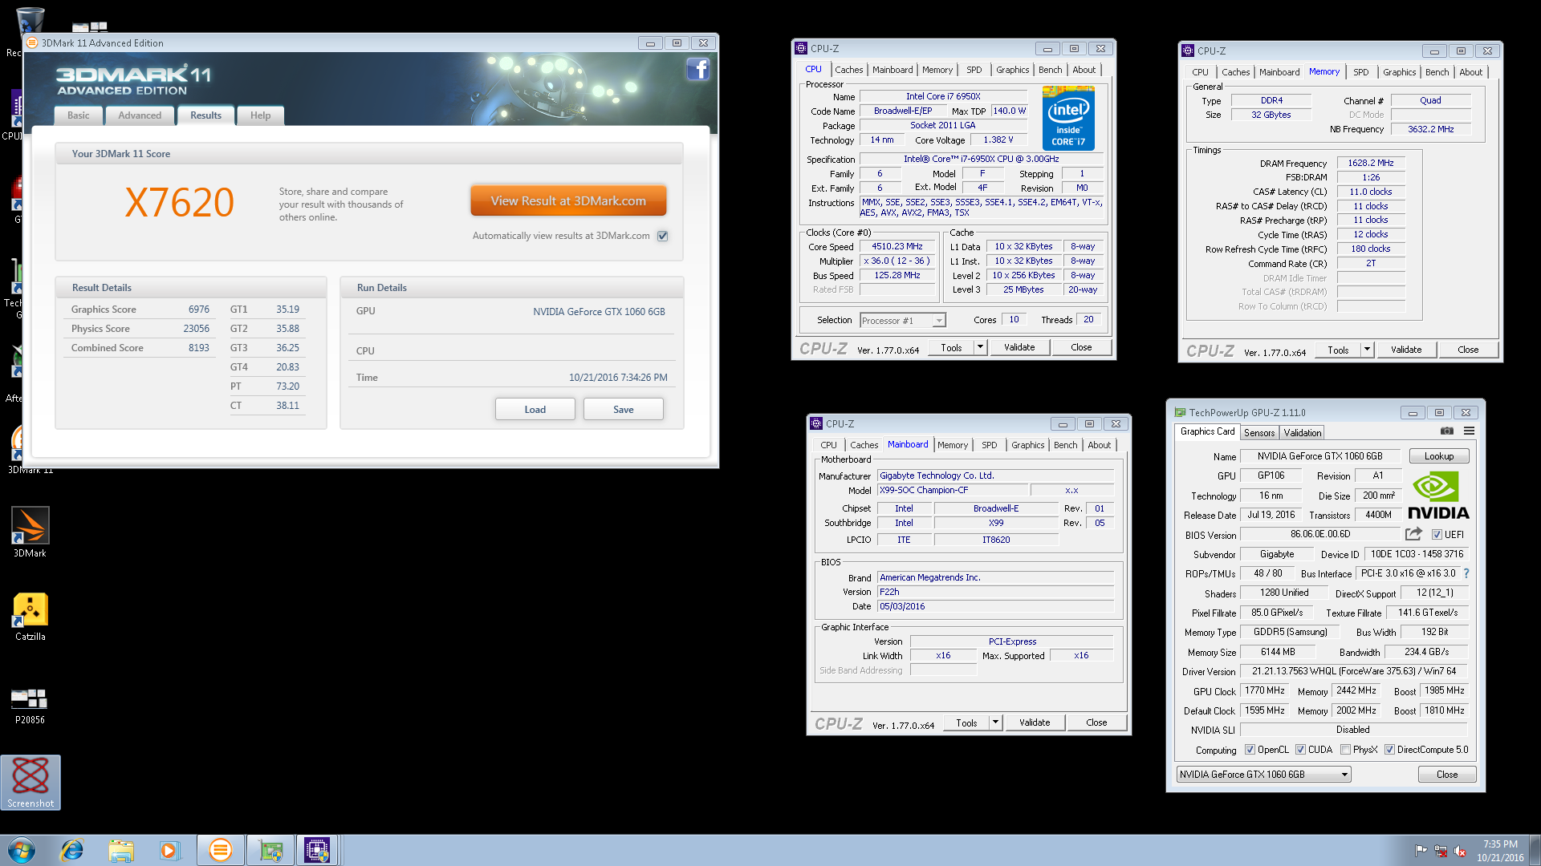This screenshot has height=866, width=1541.
Task: Click Validate in the CPU-Z CPU window
Action: pyautogui.click(x=1019, y=347)
